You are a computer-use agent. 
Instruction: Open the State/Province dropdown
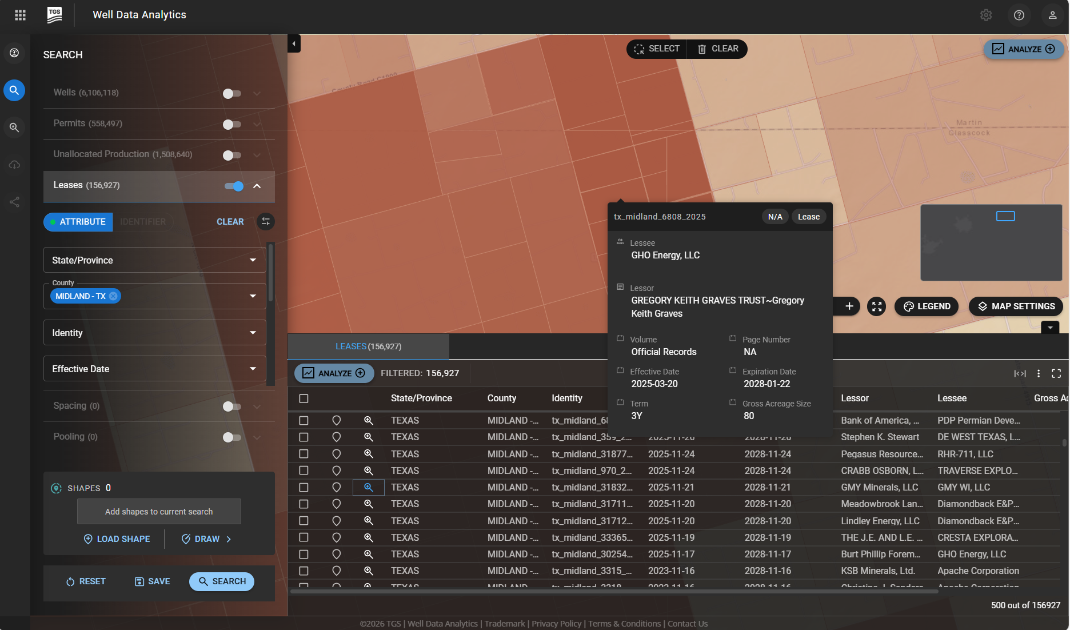point(154,260)
